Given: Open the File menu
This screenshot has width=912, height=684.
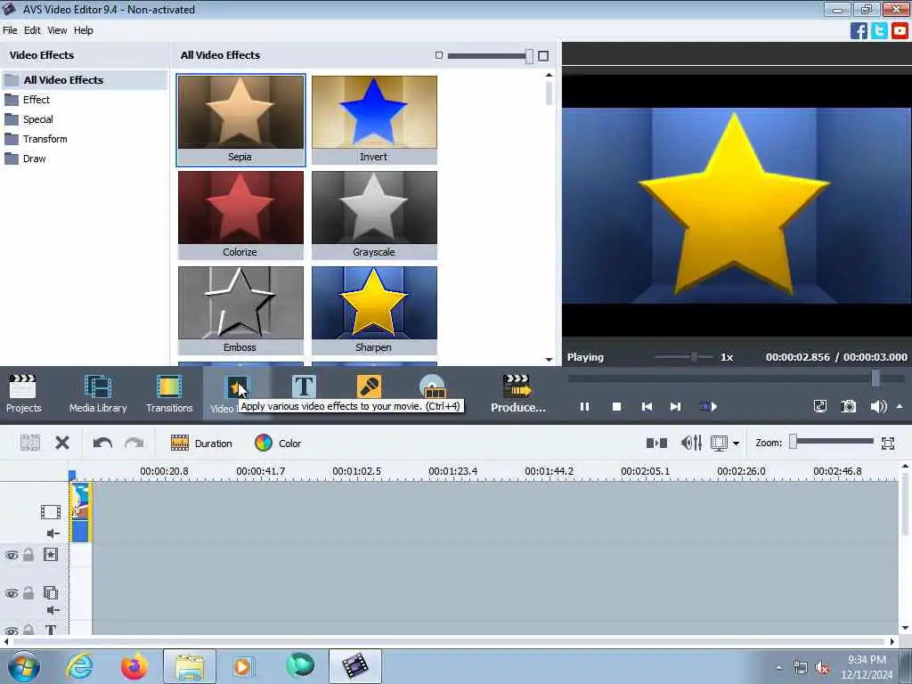Looking at the screenshot, I should (10, 30).
